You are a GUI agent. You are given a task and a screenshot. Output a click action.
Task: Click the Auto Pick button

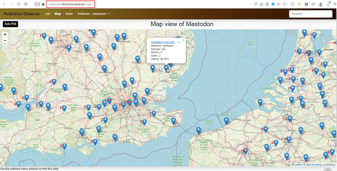coord(10,24)
